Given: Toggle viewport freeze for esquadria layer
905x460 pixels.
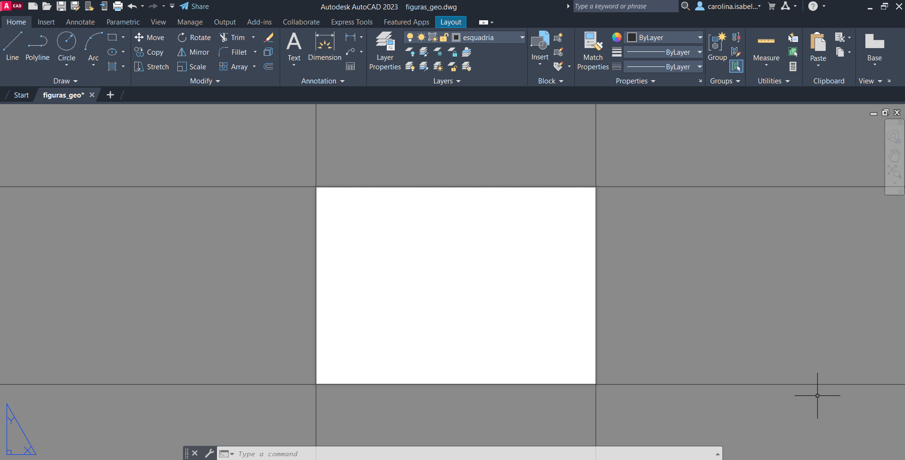Looking at the screenshot, I should tap(432, 37).
